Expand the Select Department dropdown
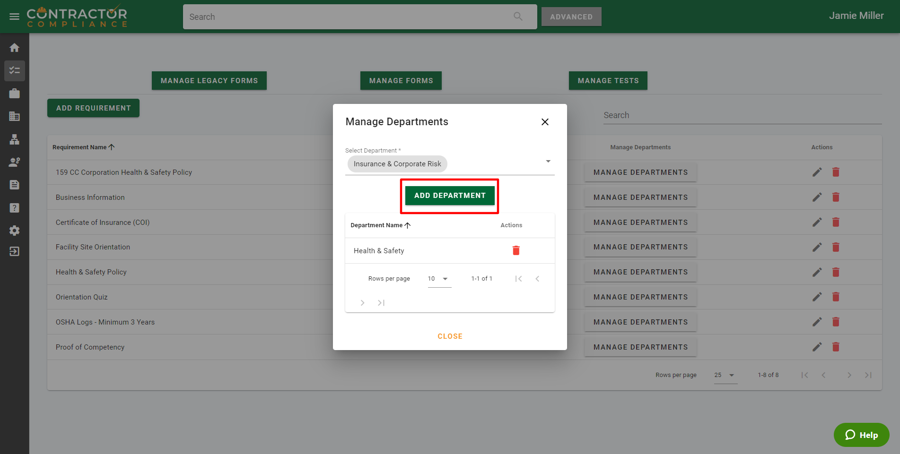Image resolution: width=900 pixels, height=454 pixels. 548,162
